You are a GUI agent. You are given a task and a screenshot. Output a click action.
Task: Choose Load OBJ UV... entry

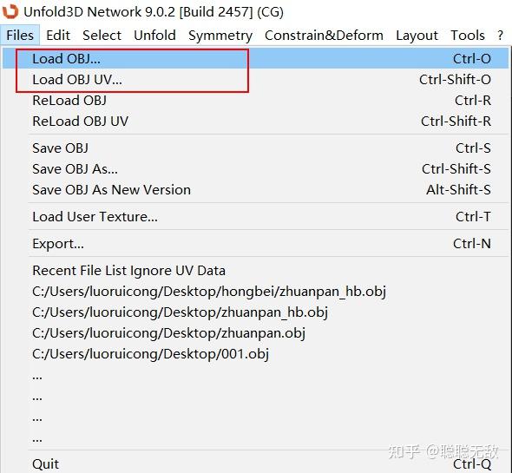(255, 80)
